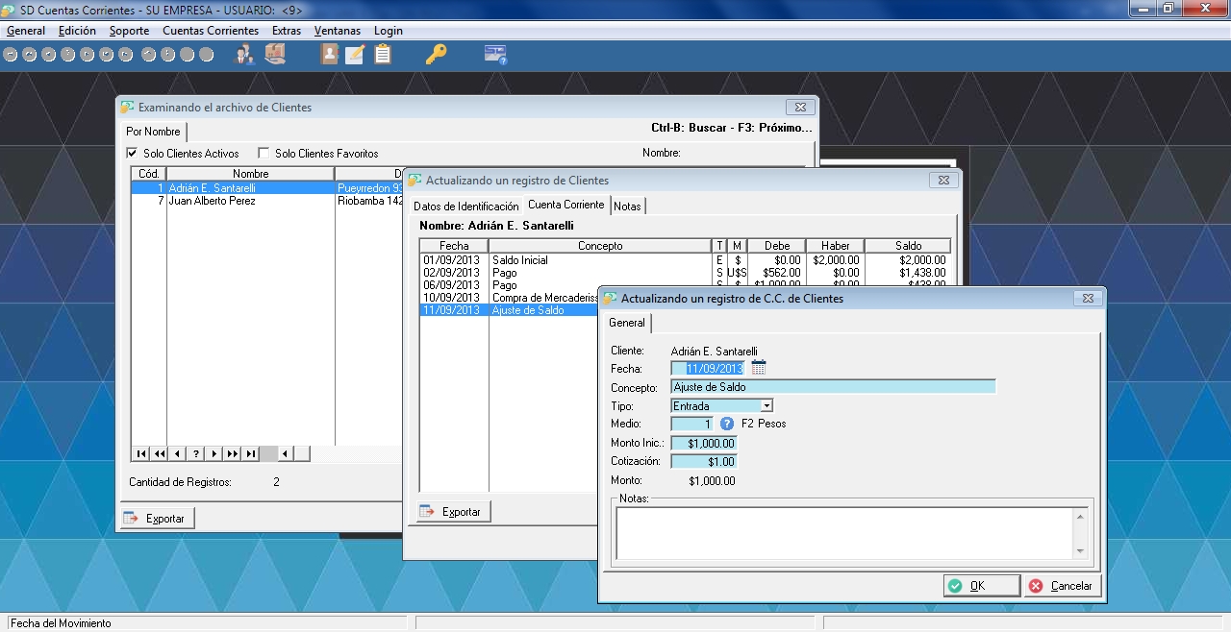Open the calendar picker next to Fecha
Image resolution: width=1231 pixels, height=632 pixels.
[x=759, y=368]
